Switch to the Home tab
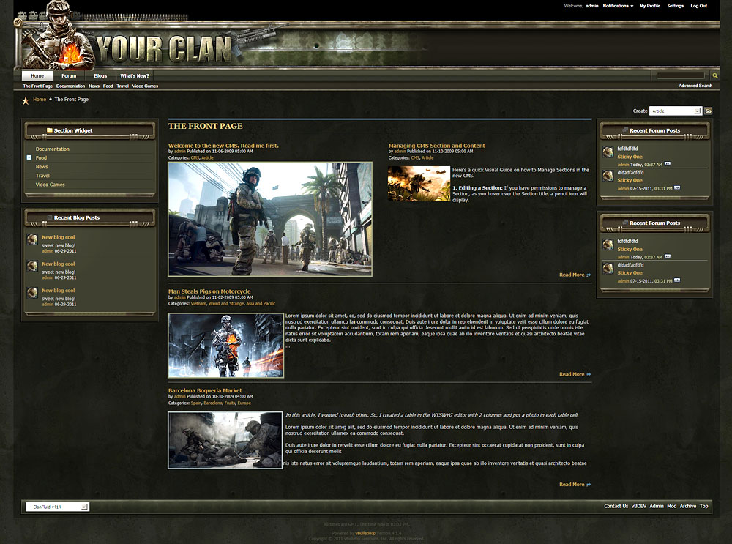 click(37, 75)
